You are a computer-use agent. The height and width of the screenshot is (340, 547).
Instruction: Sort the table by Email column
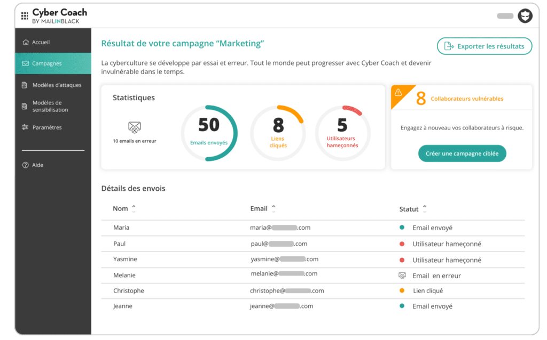(x=273, y=209)
